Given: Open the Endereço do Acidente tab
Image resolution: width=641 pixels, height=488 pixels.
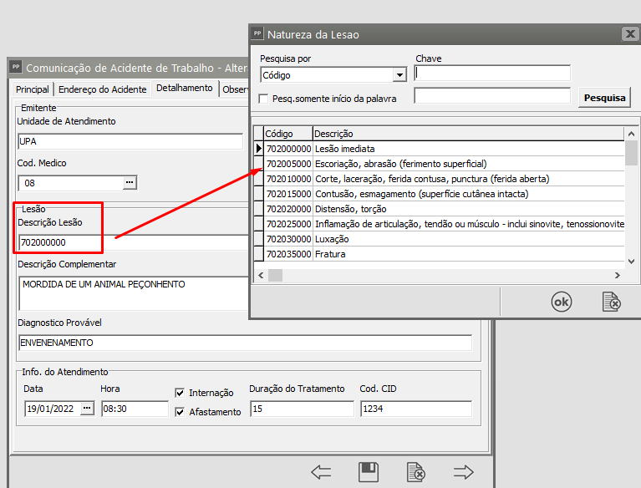Looking at the screenshot, I should tap(103, 89).
